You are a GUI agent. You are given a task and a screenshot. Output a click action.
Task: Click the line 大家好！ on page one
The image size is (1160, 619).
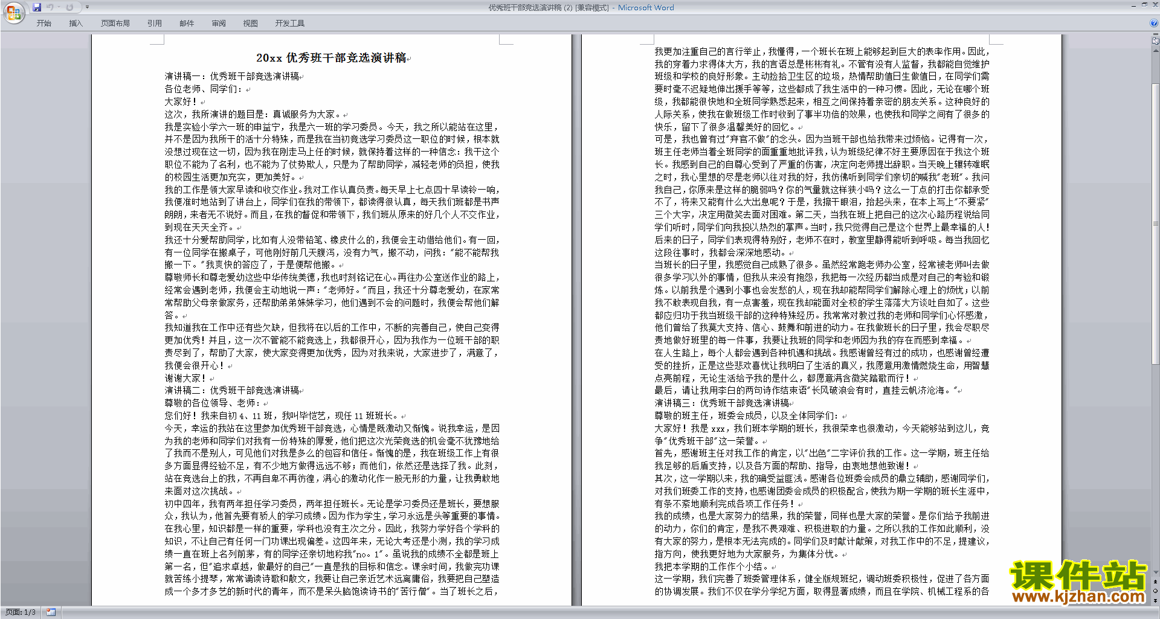[181, 102]
